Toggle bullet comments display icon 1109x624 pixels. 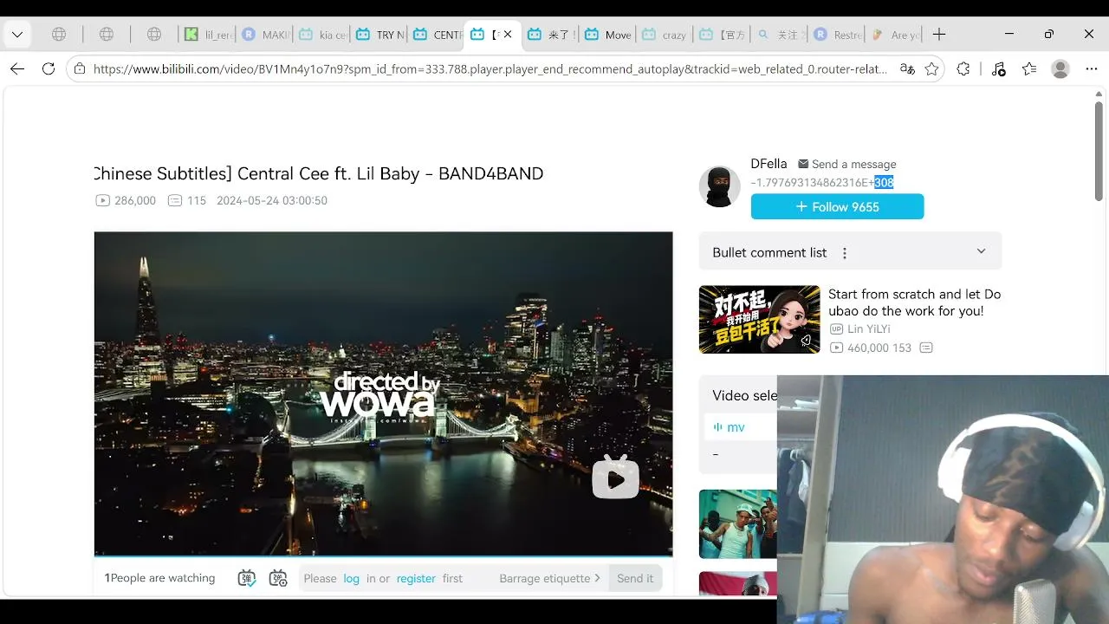pyautogui.click(x=247, y=578)
